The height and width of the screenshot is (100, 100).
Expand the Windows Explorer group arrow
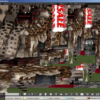point(44,98)
